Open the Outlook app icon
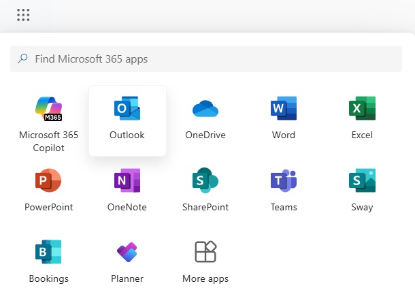Screen dimensions: 415x290 [x=127, y=108]
